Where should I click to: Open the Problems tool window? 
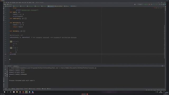pyautogui.click(x=39, y=89)
